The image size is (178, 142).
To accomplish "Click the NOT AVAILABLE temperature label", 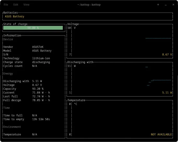I will [x=161, y=134].
